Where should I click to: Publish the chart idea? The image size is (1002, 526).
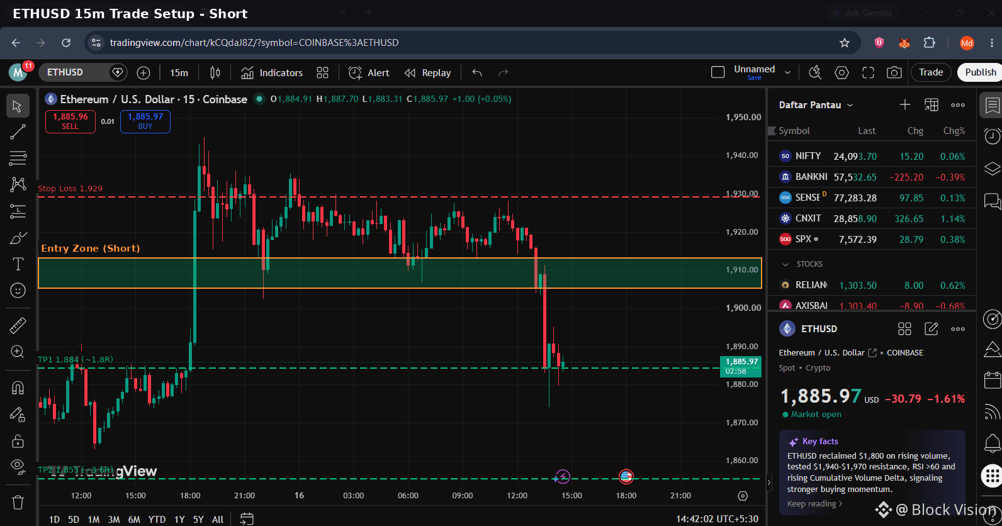pyautogui.click(x=980, y=72)
